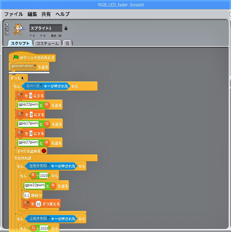The image size is (231, 232).
Task: Open the 共有 menu
Action: [x=46, y=14]
